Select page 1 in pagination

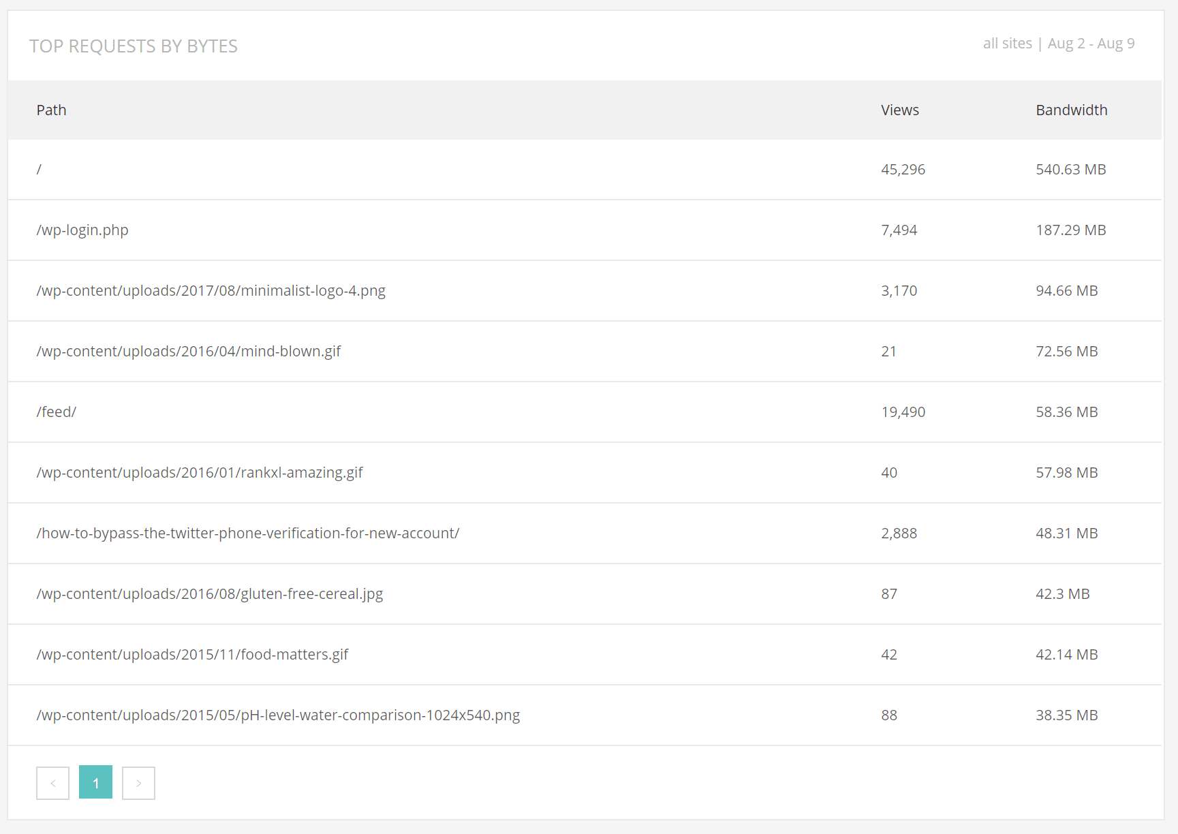(95, 782)
